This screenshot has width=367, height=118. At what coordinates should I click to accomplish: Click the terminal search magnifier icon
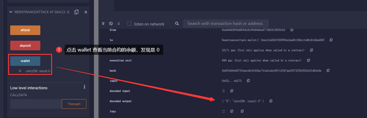click(177, 23)
